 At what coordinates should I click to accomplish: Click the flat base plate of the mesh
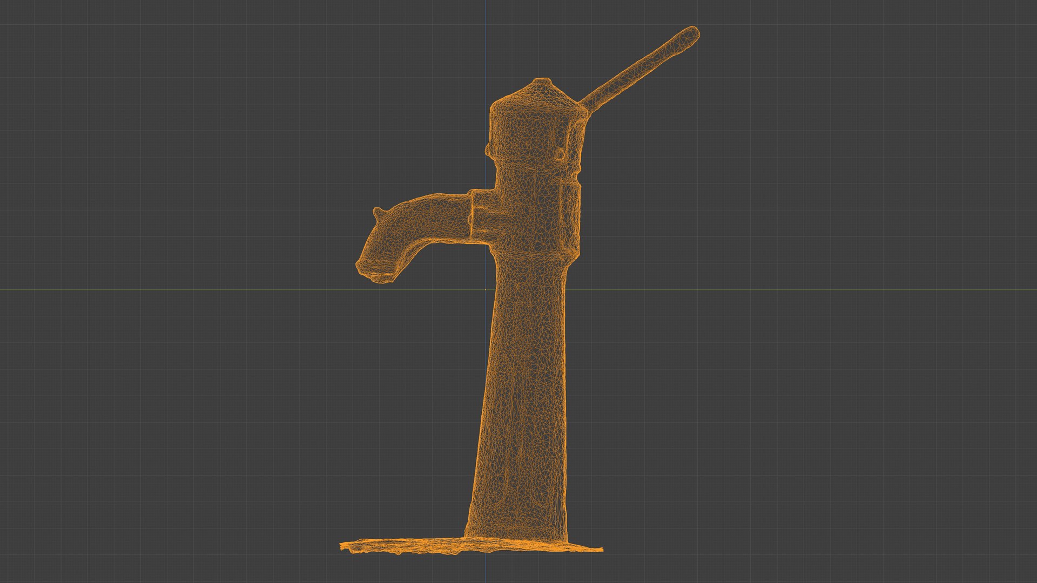[x=471, y=547]
